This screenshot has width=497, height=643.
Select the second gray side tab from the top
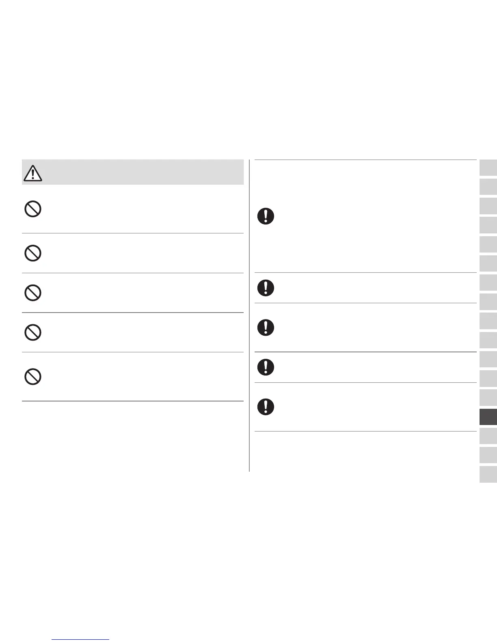click(x=488, y=187)
